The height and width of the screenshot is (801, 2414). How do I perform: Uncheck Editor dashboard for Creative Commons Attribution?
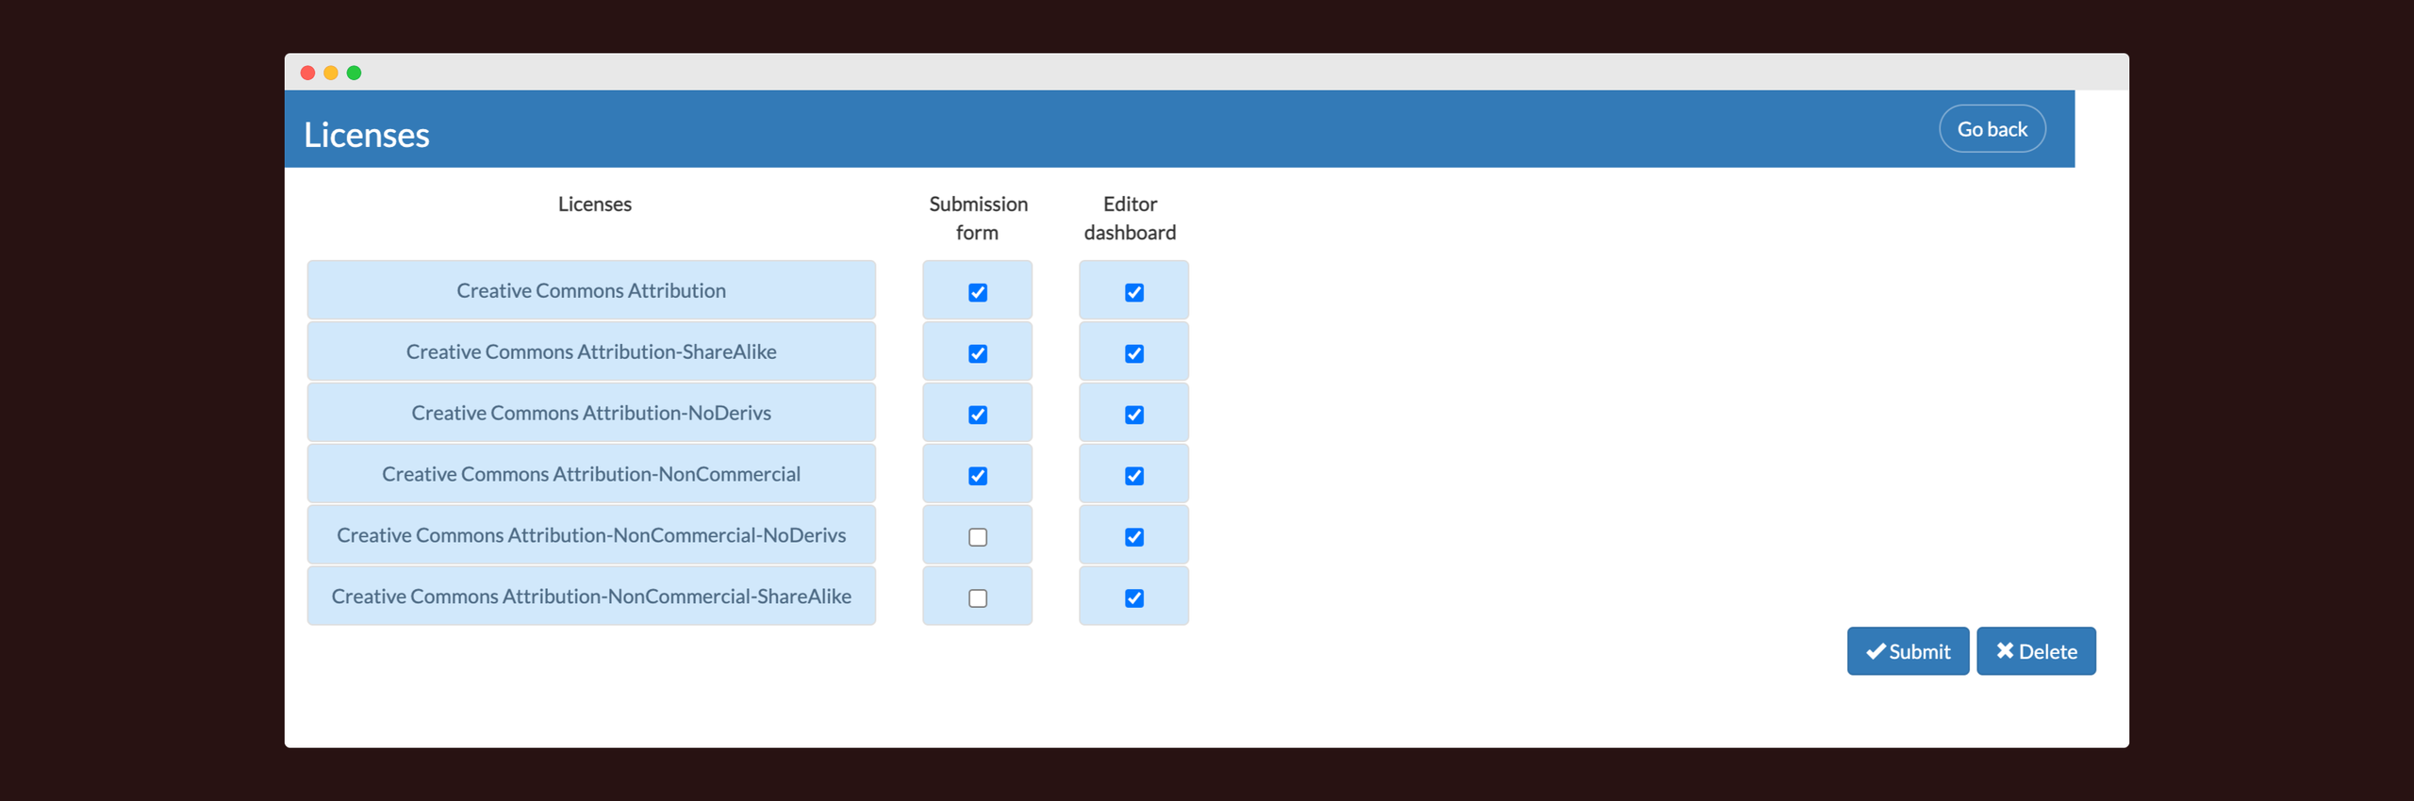point(1134,292)
